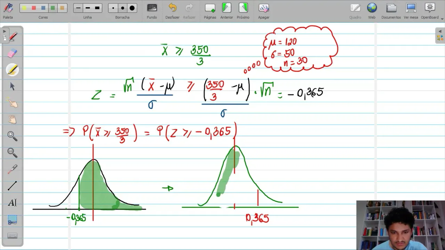Switch to Quadro board mode
This screenshot has height=250, width=445.
(x=355, y=11)
